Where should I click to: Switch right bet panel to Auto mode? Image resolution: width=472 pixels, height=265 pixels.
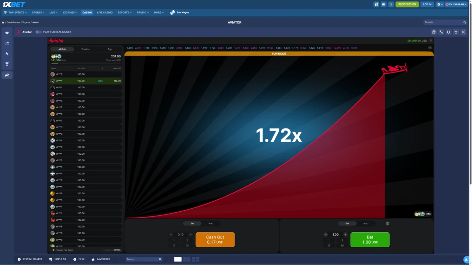coord(365,223)
